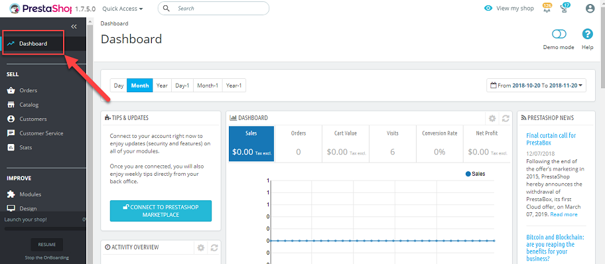This screenshot has width=605, height=264.
Task: Click the Orders basket icon
Action: 11,90
